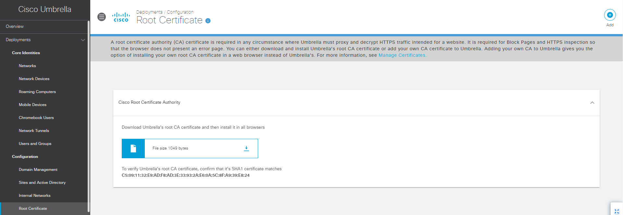Download the Umbrella root CA certificate
623x215 pixels.
pyautogui.click(x=246, y=148)
